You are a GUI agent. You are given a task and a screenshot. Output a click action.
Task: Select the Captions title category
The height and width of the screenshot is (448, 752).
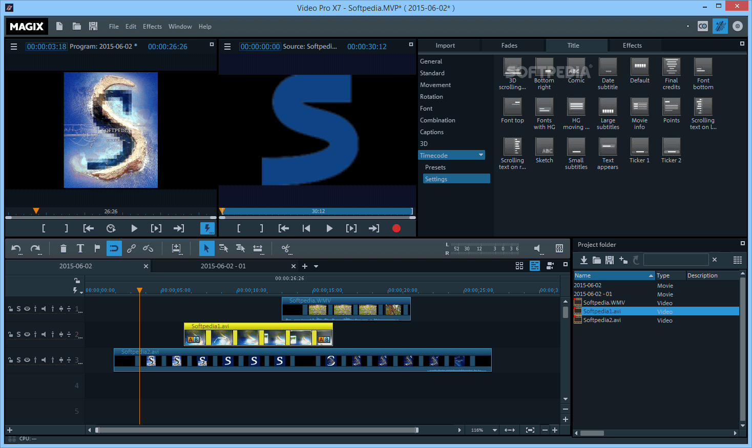coord(432,132)
